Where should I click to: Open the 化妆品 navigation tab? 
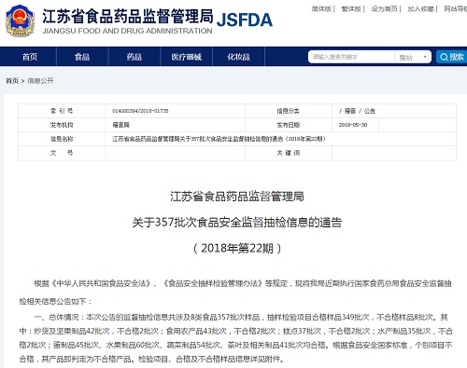click(x=238, y=57)
